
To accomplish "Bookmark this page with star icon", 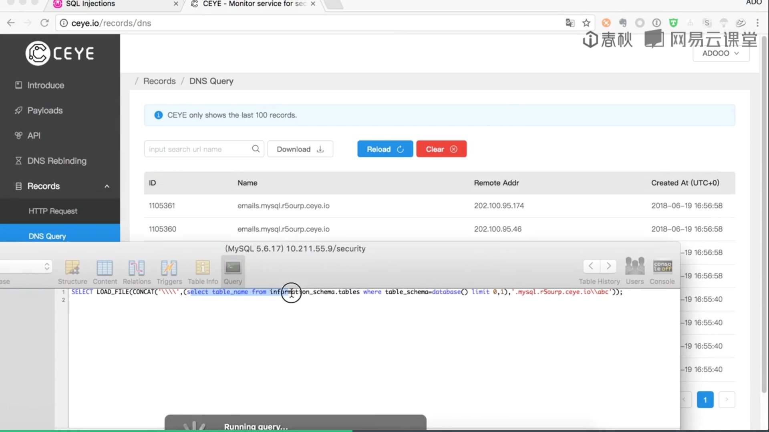I will pyautogui.click(x=586, y=23).
